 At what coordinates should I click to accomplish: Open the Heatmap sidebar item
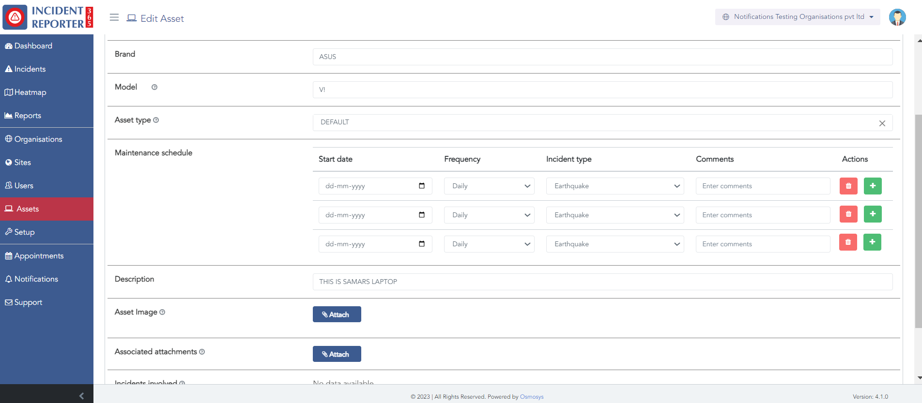tap(30, 92)
